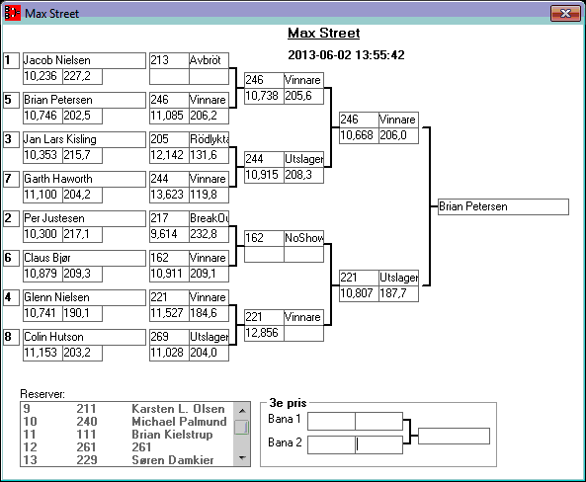
Task: Click the 12,856 semifinal time cell
Action: [264, 333]
